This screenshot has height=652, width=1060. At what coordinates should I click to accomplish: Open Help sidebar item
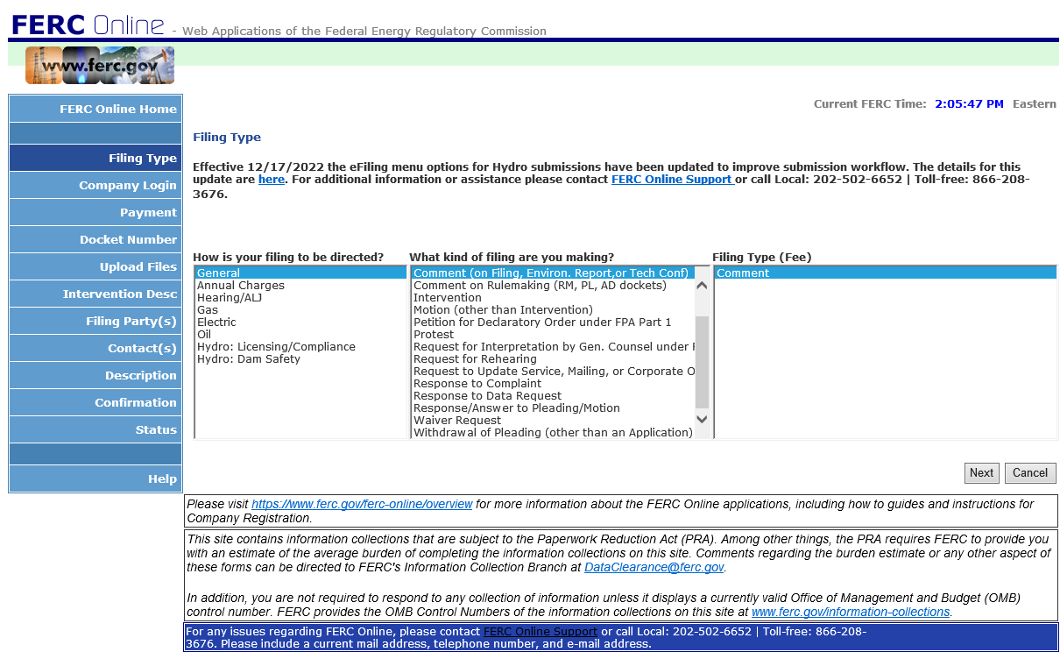(x=95, y=478)
